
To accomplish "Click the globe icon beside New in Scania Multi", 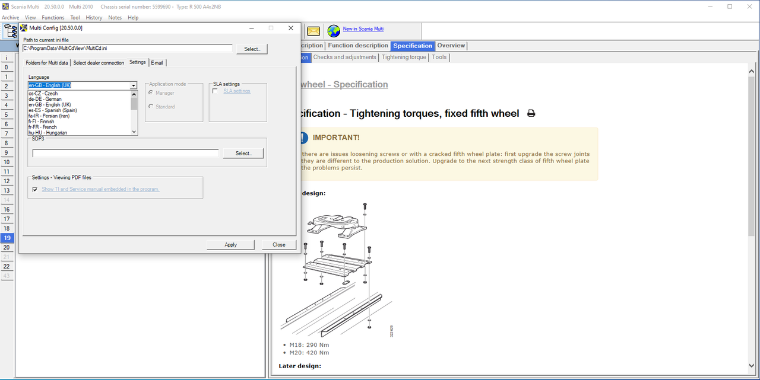I will pos(334,30).
